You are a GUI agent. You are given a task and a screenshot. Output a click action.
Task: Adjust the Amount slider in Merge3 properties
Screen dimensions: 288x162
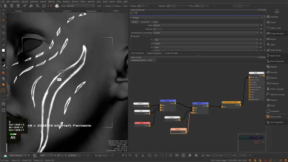(211, 29)
